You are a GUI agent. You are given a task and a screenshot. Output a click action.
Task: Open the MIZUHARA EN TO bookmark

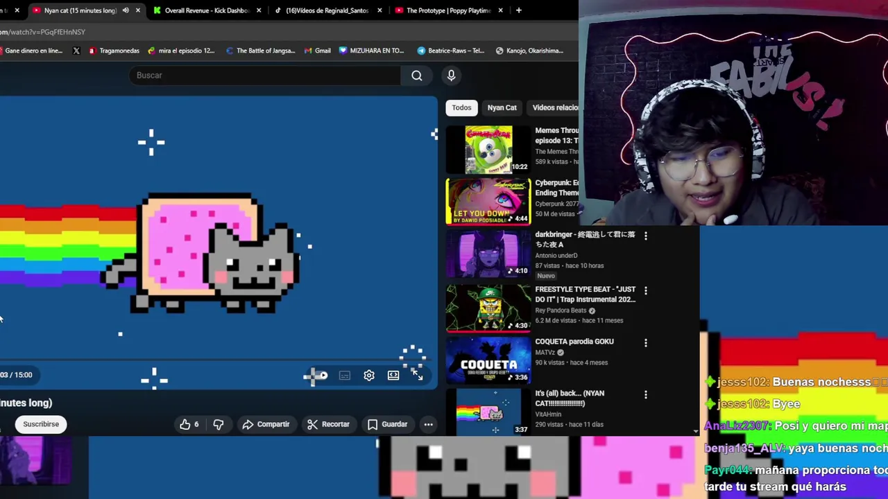[372, 51]
